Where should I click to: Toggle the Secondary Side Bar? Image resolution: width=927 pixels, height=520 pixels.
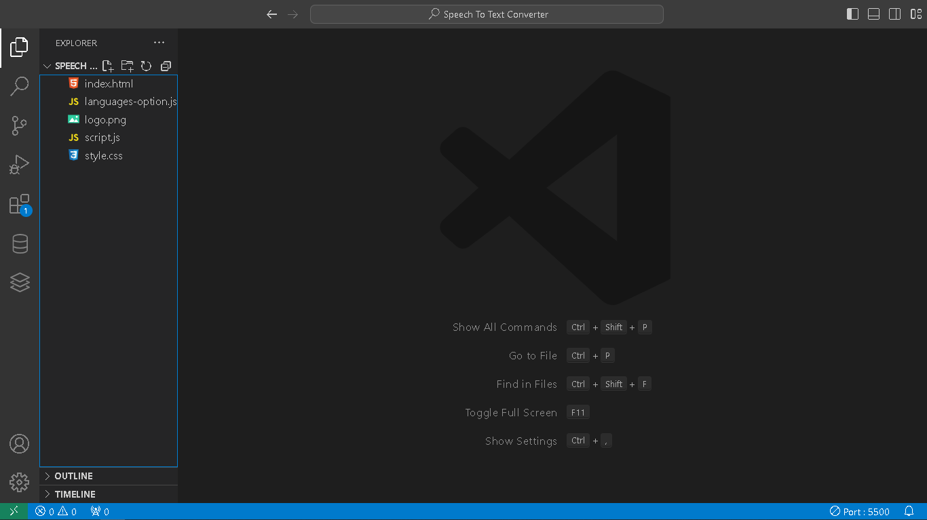pos(894,14)
